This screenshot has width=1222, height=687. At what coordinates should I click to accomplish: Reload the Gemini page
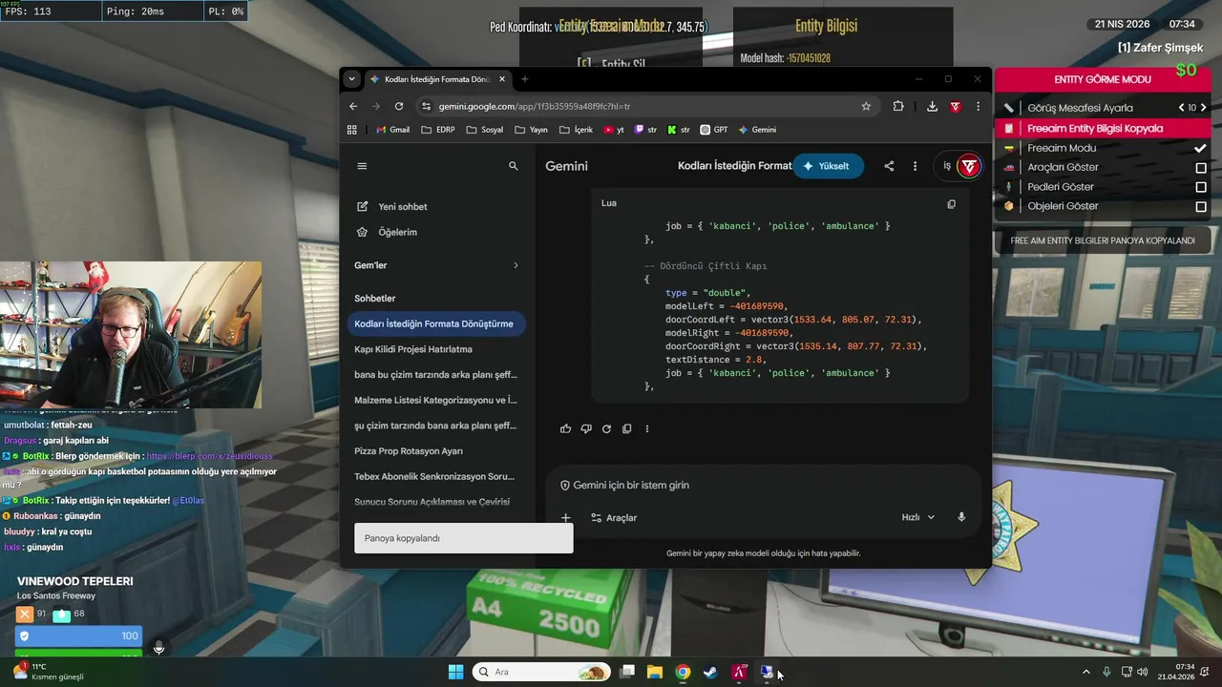tap(399, 106)
